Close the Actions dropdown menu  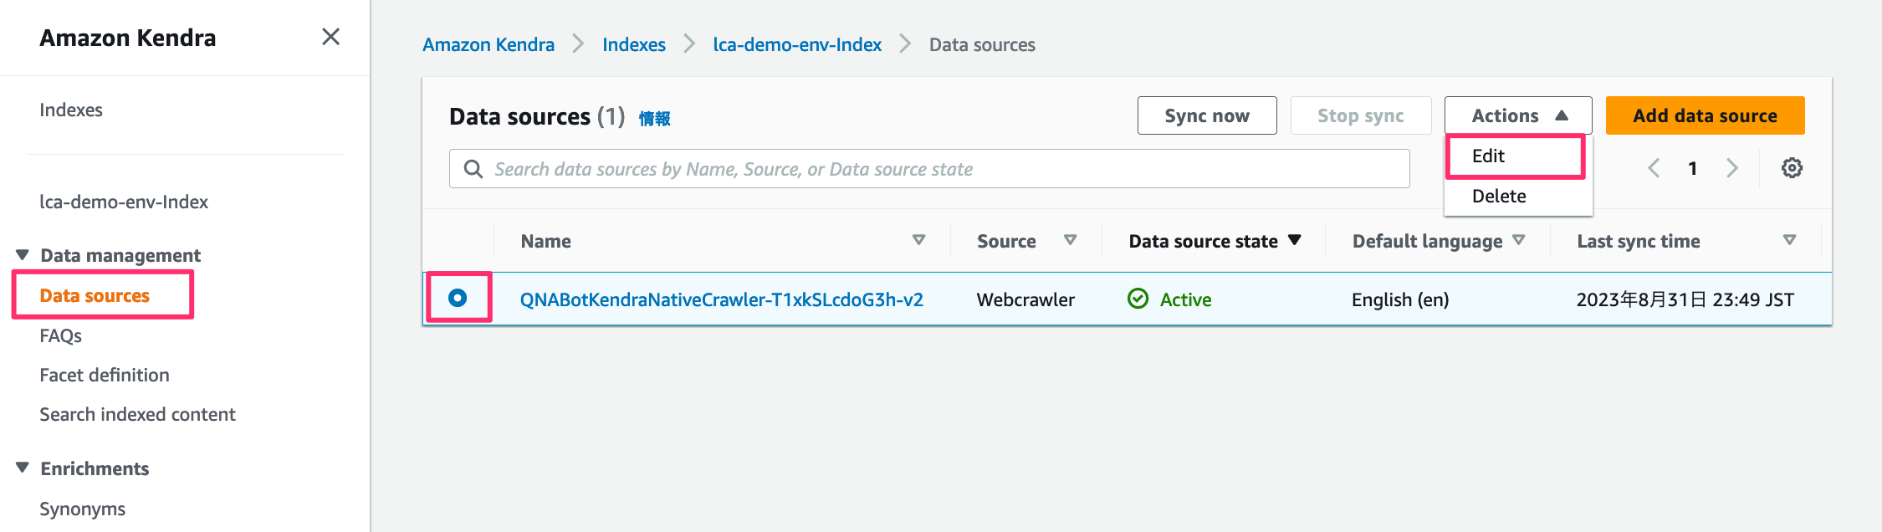point(1517,115)
